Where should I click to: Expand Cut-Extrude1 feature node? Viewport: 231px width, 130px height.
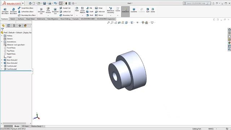(2, 66)
